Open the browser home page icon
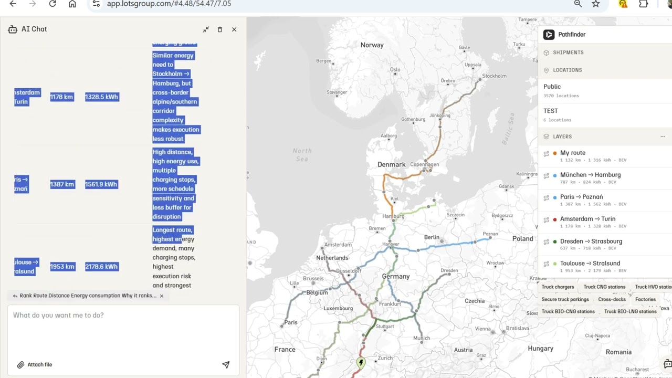The width and height of the screenshot is (672, 378). [x=72, y=4]
